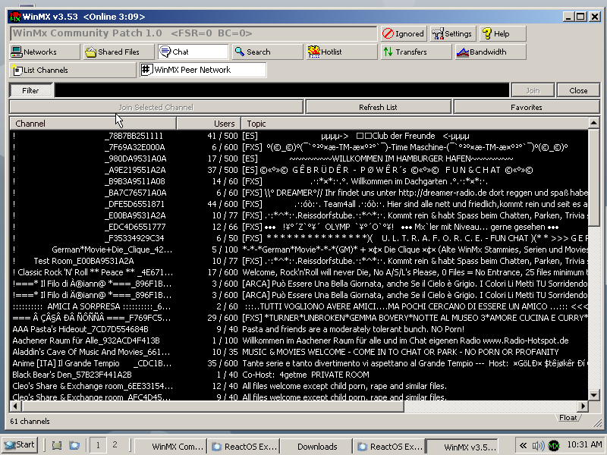Viewport: 607px width, 455px height.
Task: Show the Transfers tab
Action: tap(416, 52)
